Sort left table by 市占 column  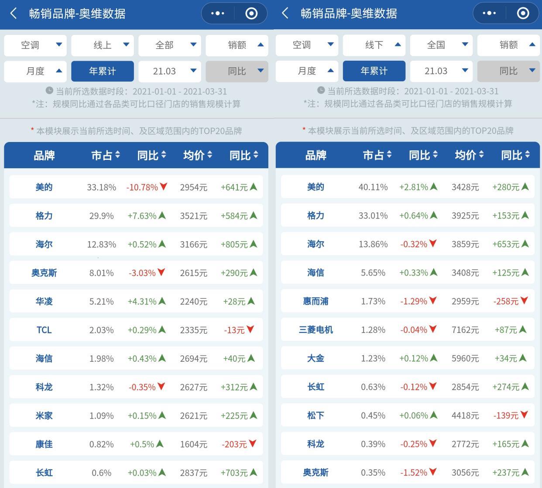coord(106,156)
